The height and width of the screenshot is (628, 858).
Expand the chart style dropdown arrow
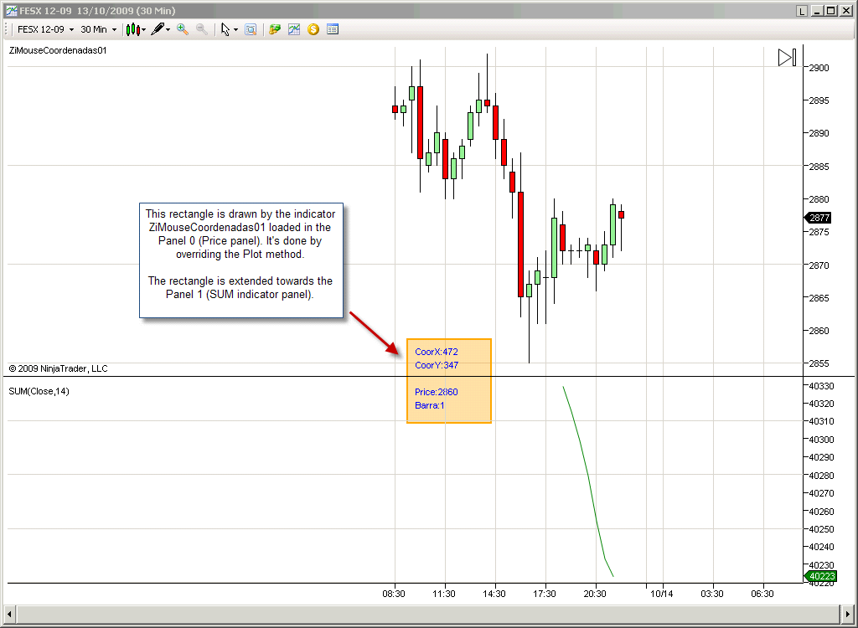pyautogui.click(x=144, y=30)
